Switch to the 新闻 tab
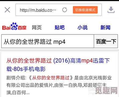 (x=105, y=27)
